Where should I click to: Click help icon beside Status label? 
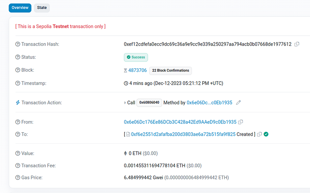click(x=18, y=57)
